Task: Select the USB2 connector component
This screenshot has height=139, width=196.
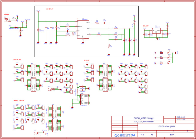Action: point(84,99)
